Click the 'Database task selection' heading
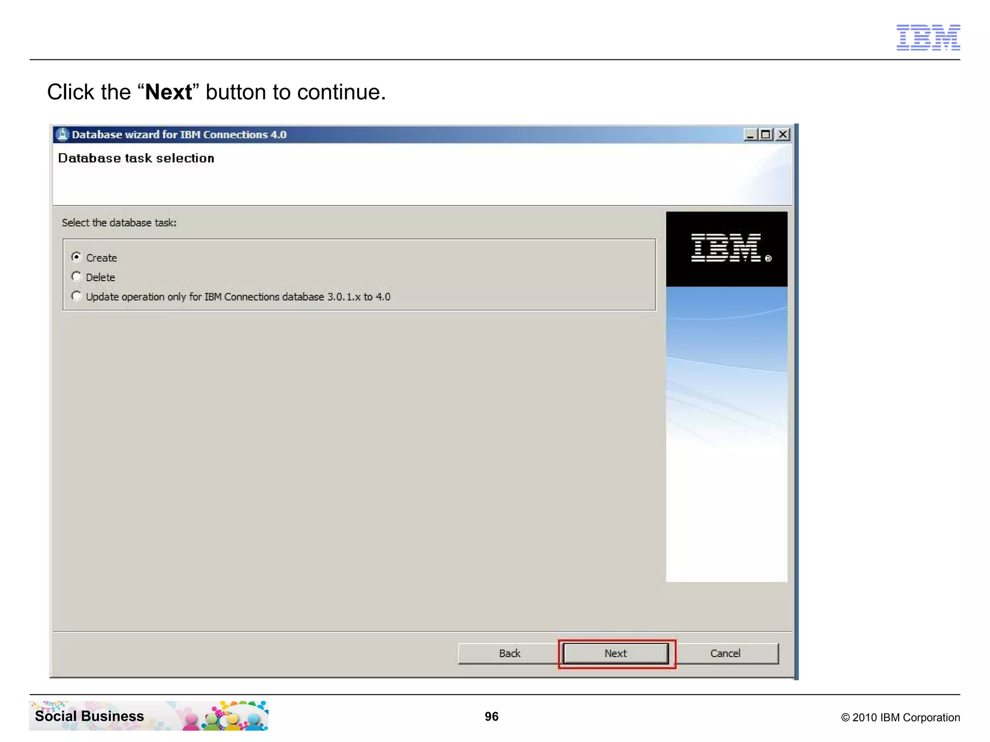 pos(136,158)
